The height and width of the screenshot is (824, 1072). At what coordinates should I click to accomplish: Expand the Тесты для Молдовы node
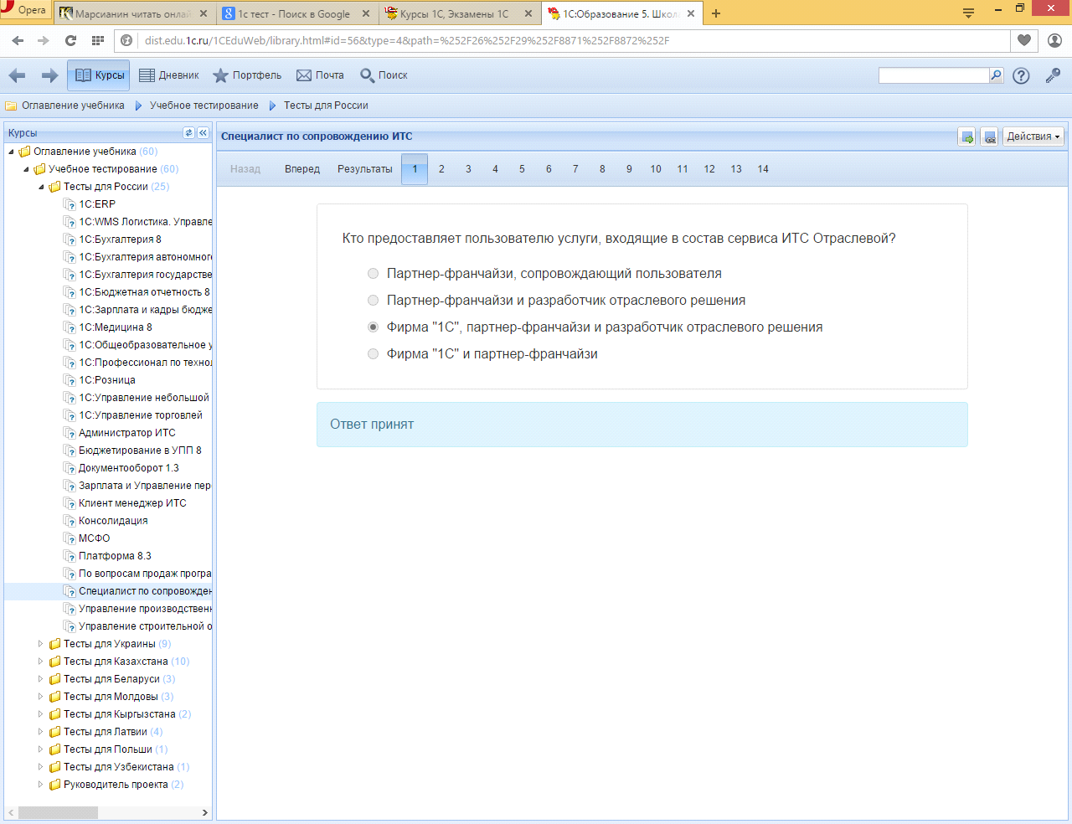point(40,697)
